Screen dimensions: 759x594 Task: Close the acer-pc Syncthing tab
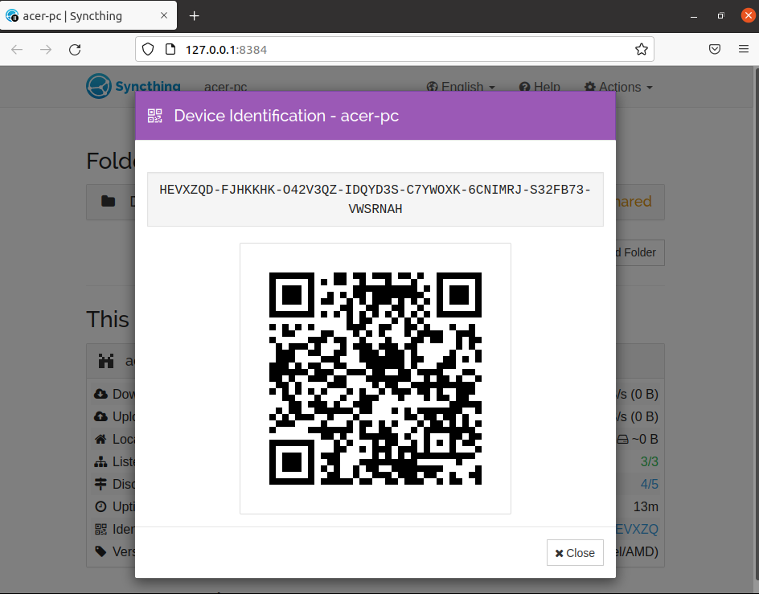164,15
